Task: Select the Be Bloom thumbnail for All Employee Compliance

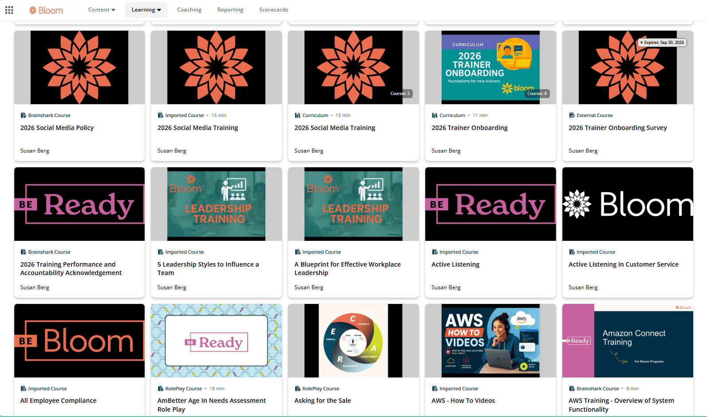Action: coord(79,341)
